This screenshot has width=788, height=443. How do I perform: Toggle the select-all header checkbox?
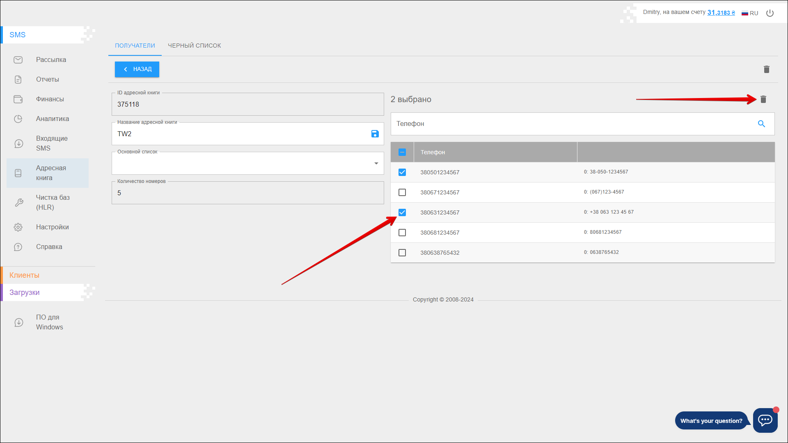402,152
